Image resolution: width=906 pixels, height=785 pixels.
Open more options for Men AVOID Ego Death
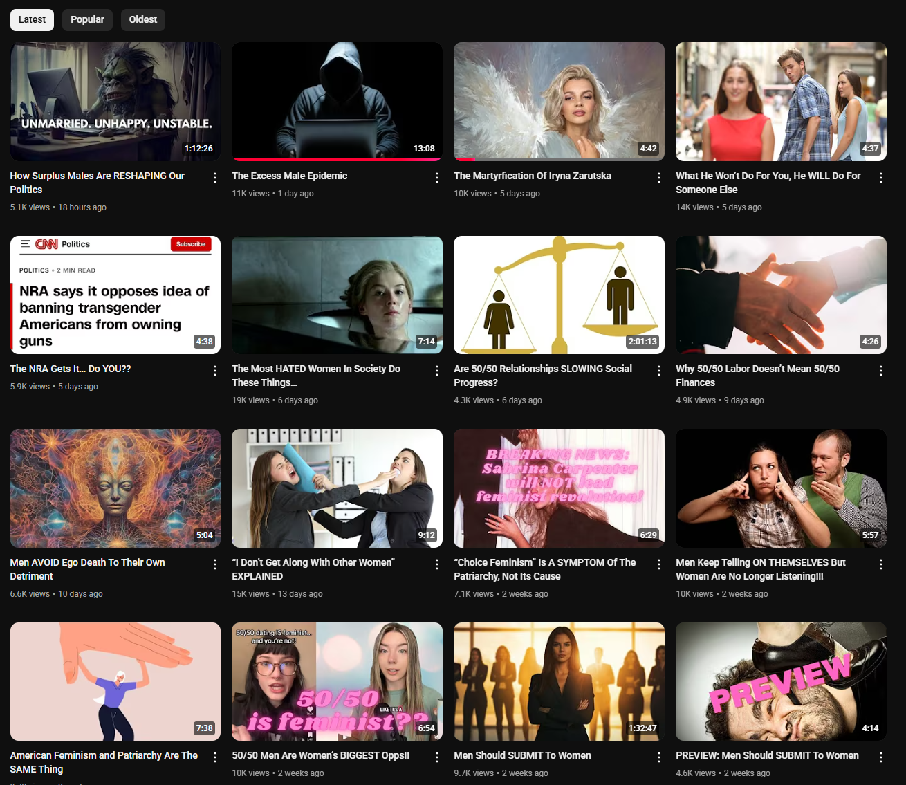click(x=215, y=564)
